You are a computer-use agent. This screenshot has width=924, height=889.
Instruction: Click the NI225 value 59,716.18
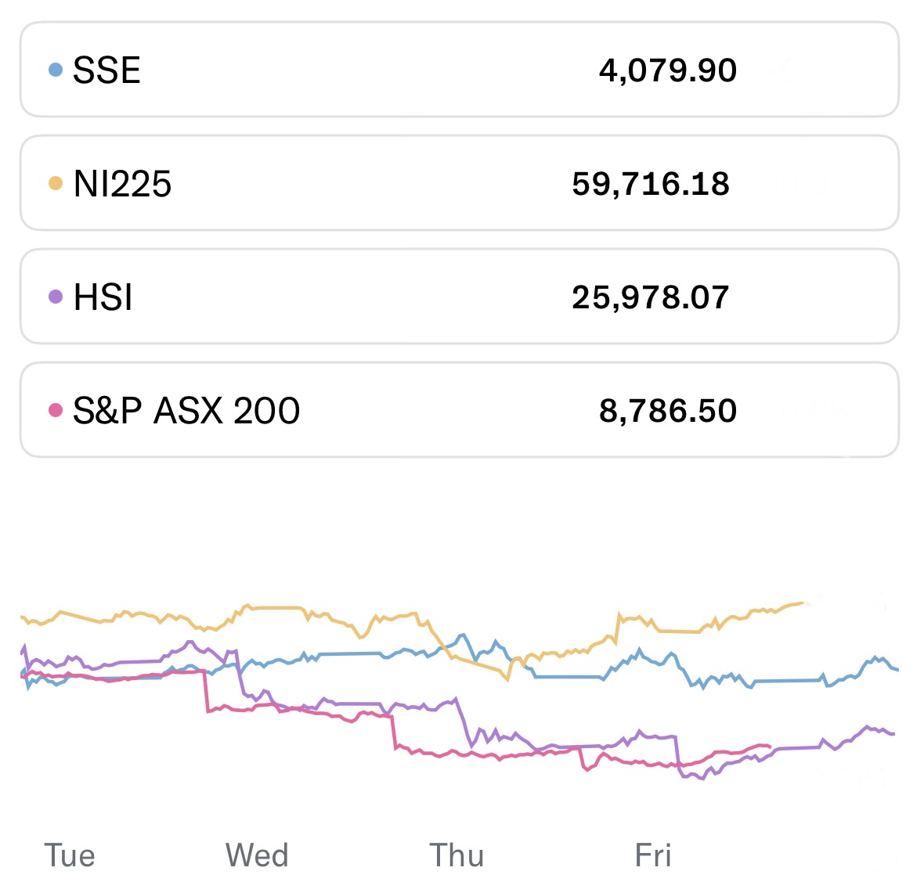[650, 184]
